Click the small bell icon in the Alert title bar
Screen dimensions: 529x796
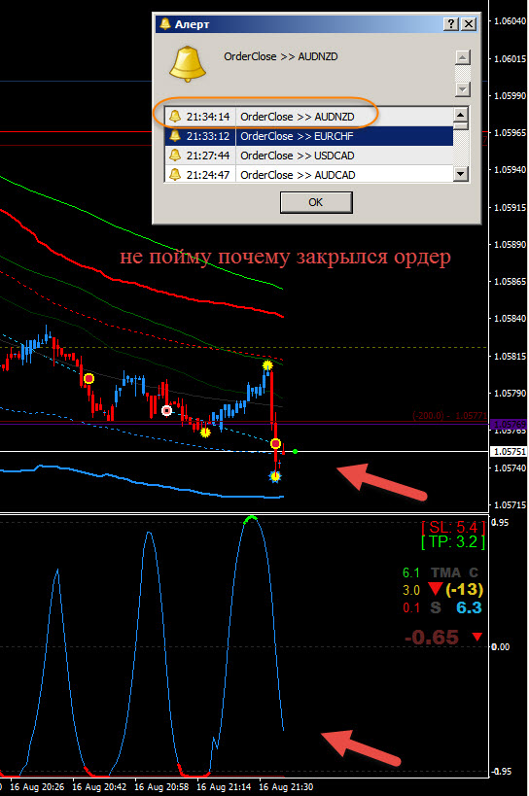tap(165, 23)
